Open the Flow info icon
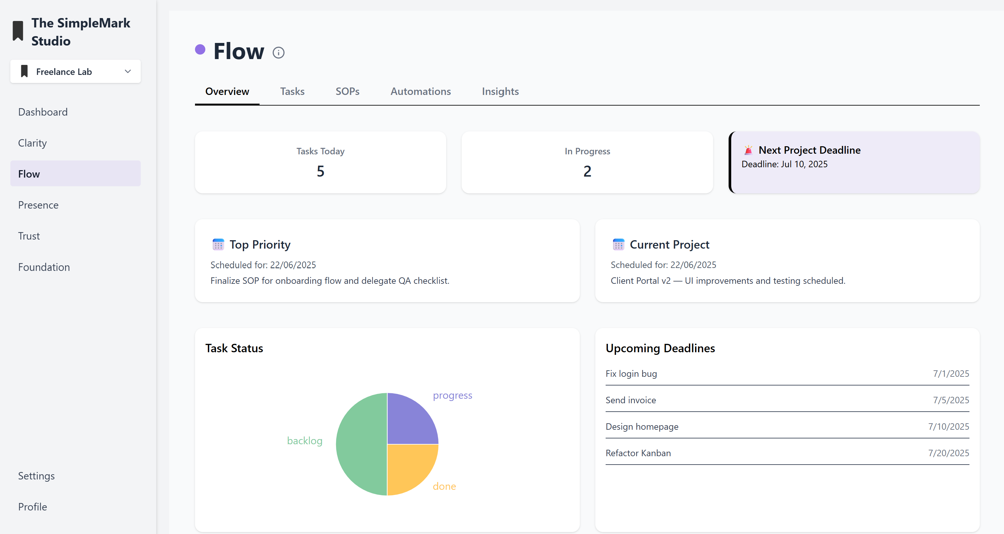1004x534 pixels. click(278, 53)
